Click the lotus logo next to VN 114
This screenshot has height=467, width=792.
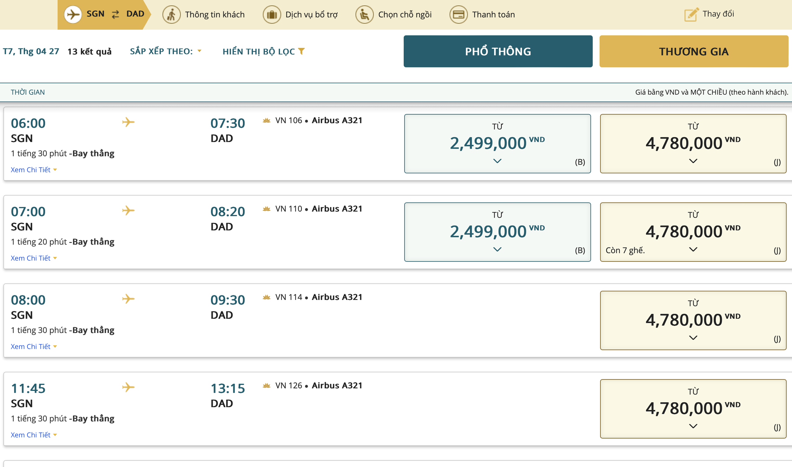pyautogui.click(x=267, y=297)
